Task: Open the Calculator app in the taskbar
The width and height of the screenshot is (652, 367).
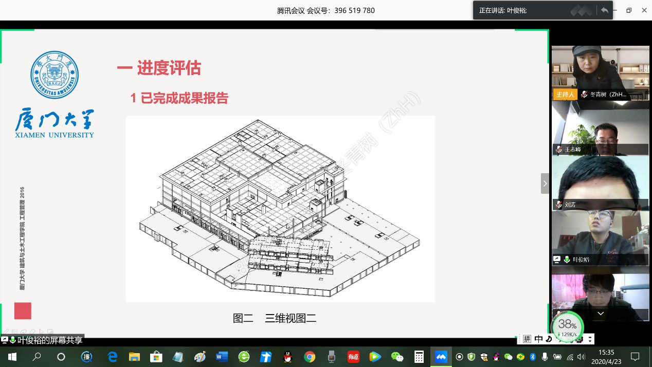Action: (419, 357)
